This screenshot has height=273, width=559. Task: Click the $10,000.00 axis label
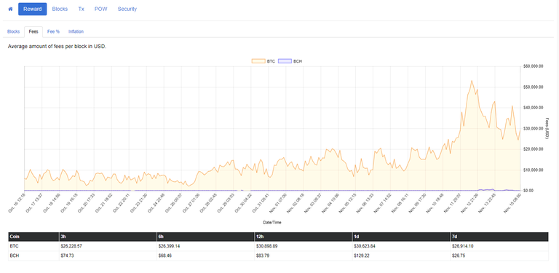533,170
